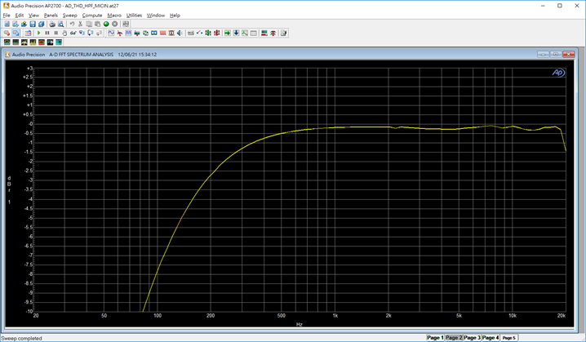The width and height of the screenshot is (586, 342).
Task: Click the green Go sweep start icon
Action: [x=106, y=24]
